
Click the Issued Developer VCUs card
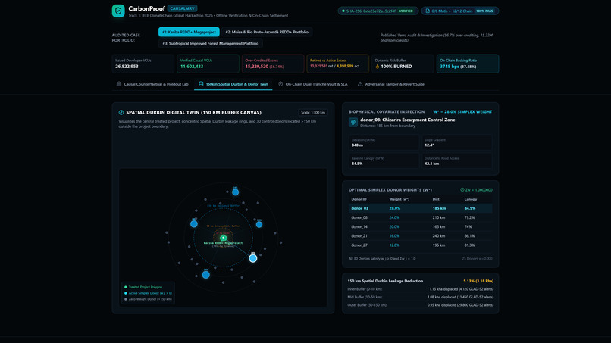[x=143, y=64]
